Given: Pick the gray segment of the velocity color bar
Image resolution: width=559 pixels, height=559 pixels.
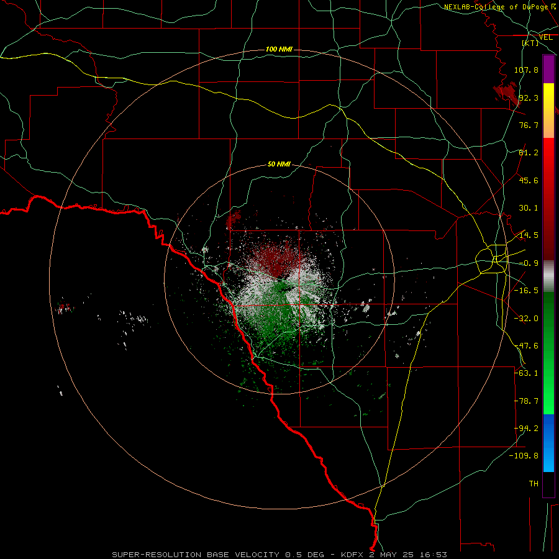Looking at the screenshot, I should click(x=548, y=276).
